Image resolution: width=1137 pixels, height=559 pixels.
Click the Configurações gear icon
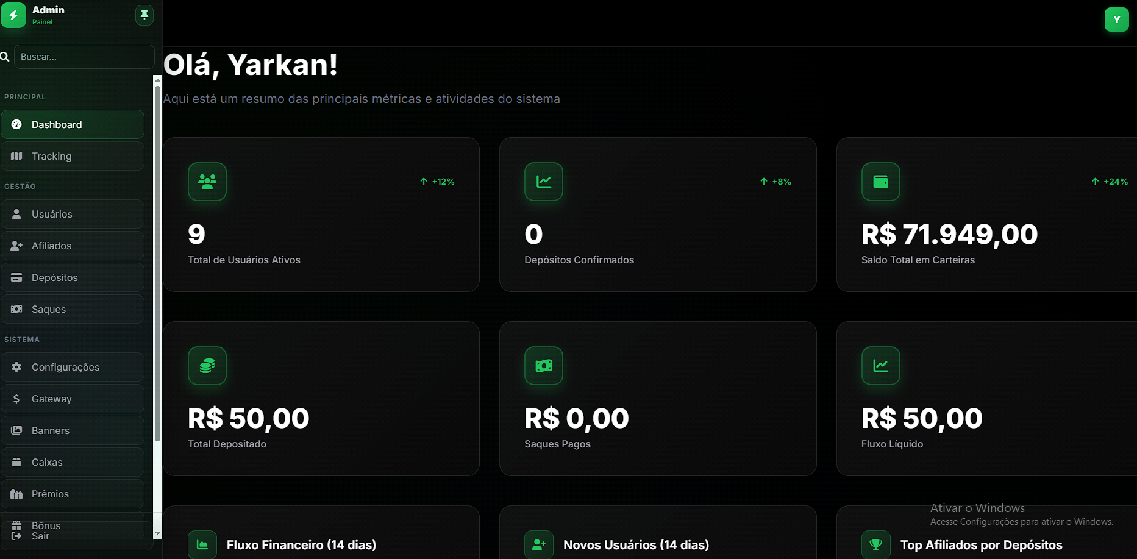coord(16,367)
